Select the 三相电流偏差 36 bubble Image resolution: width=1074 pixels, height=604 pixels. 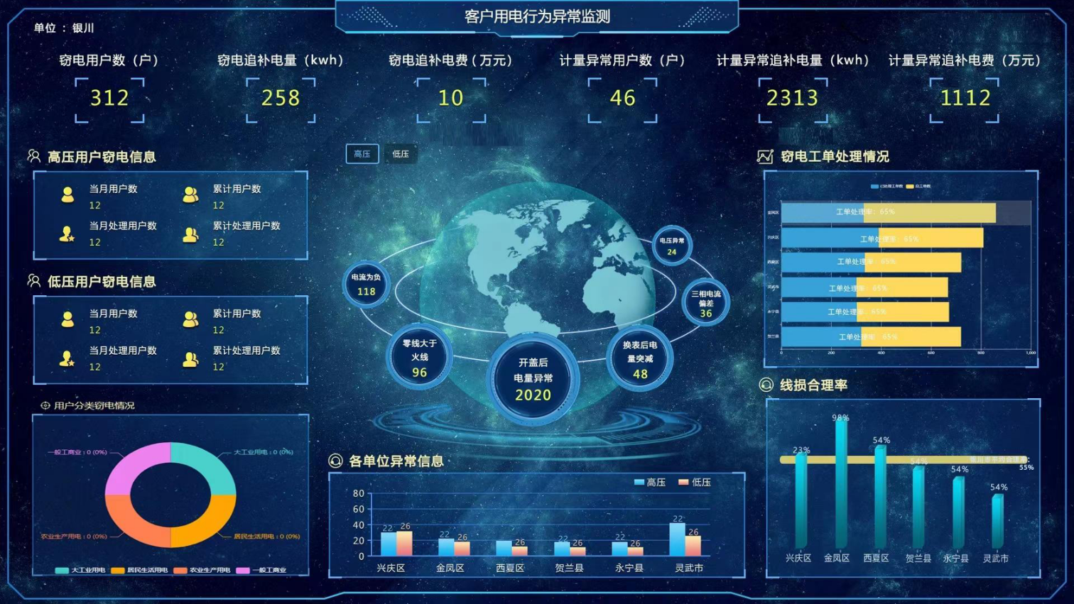click(x=705, y=303)
